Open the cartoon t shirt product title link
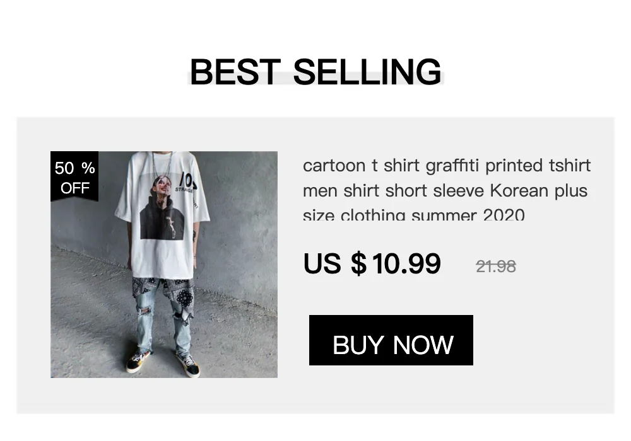Screen dimensions: 631x441 tap(447, 190)
